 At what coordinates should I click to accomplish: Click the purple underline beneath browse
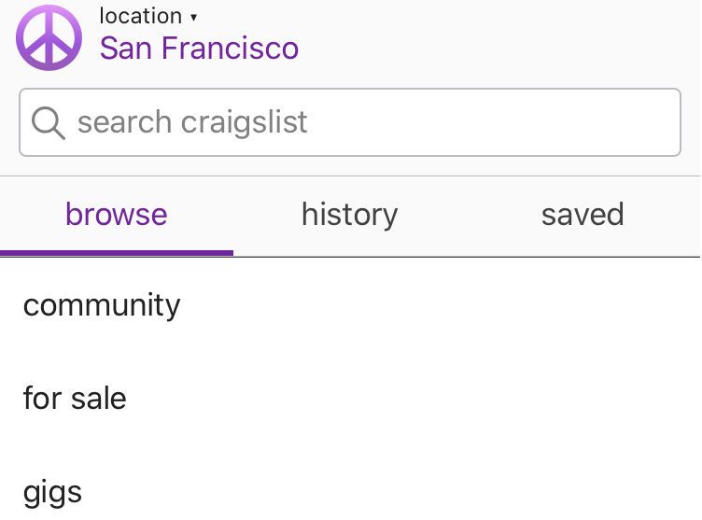[117, 253]
